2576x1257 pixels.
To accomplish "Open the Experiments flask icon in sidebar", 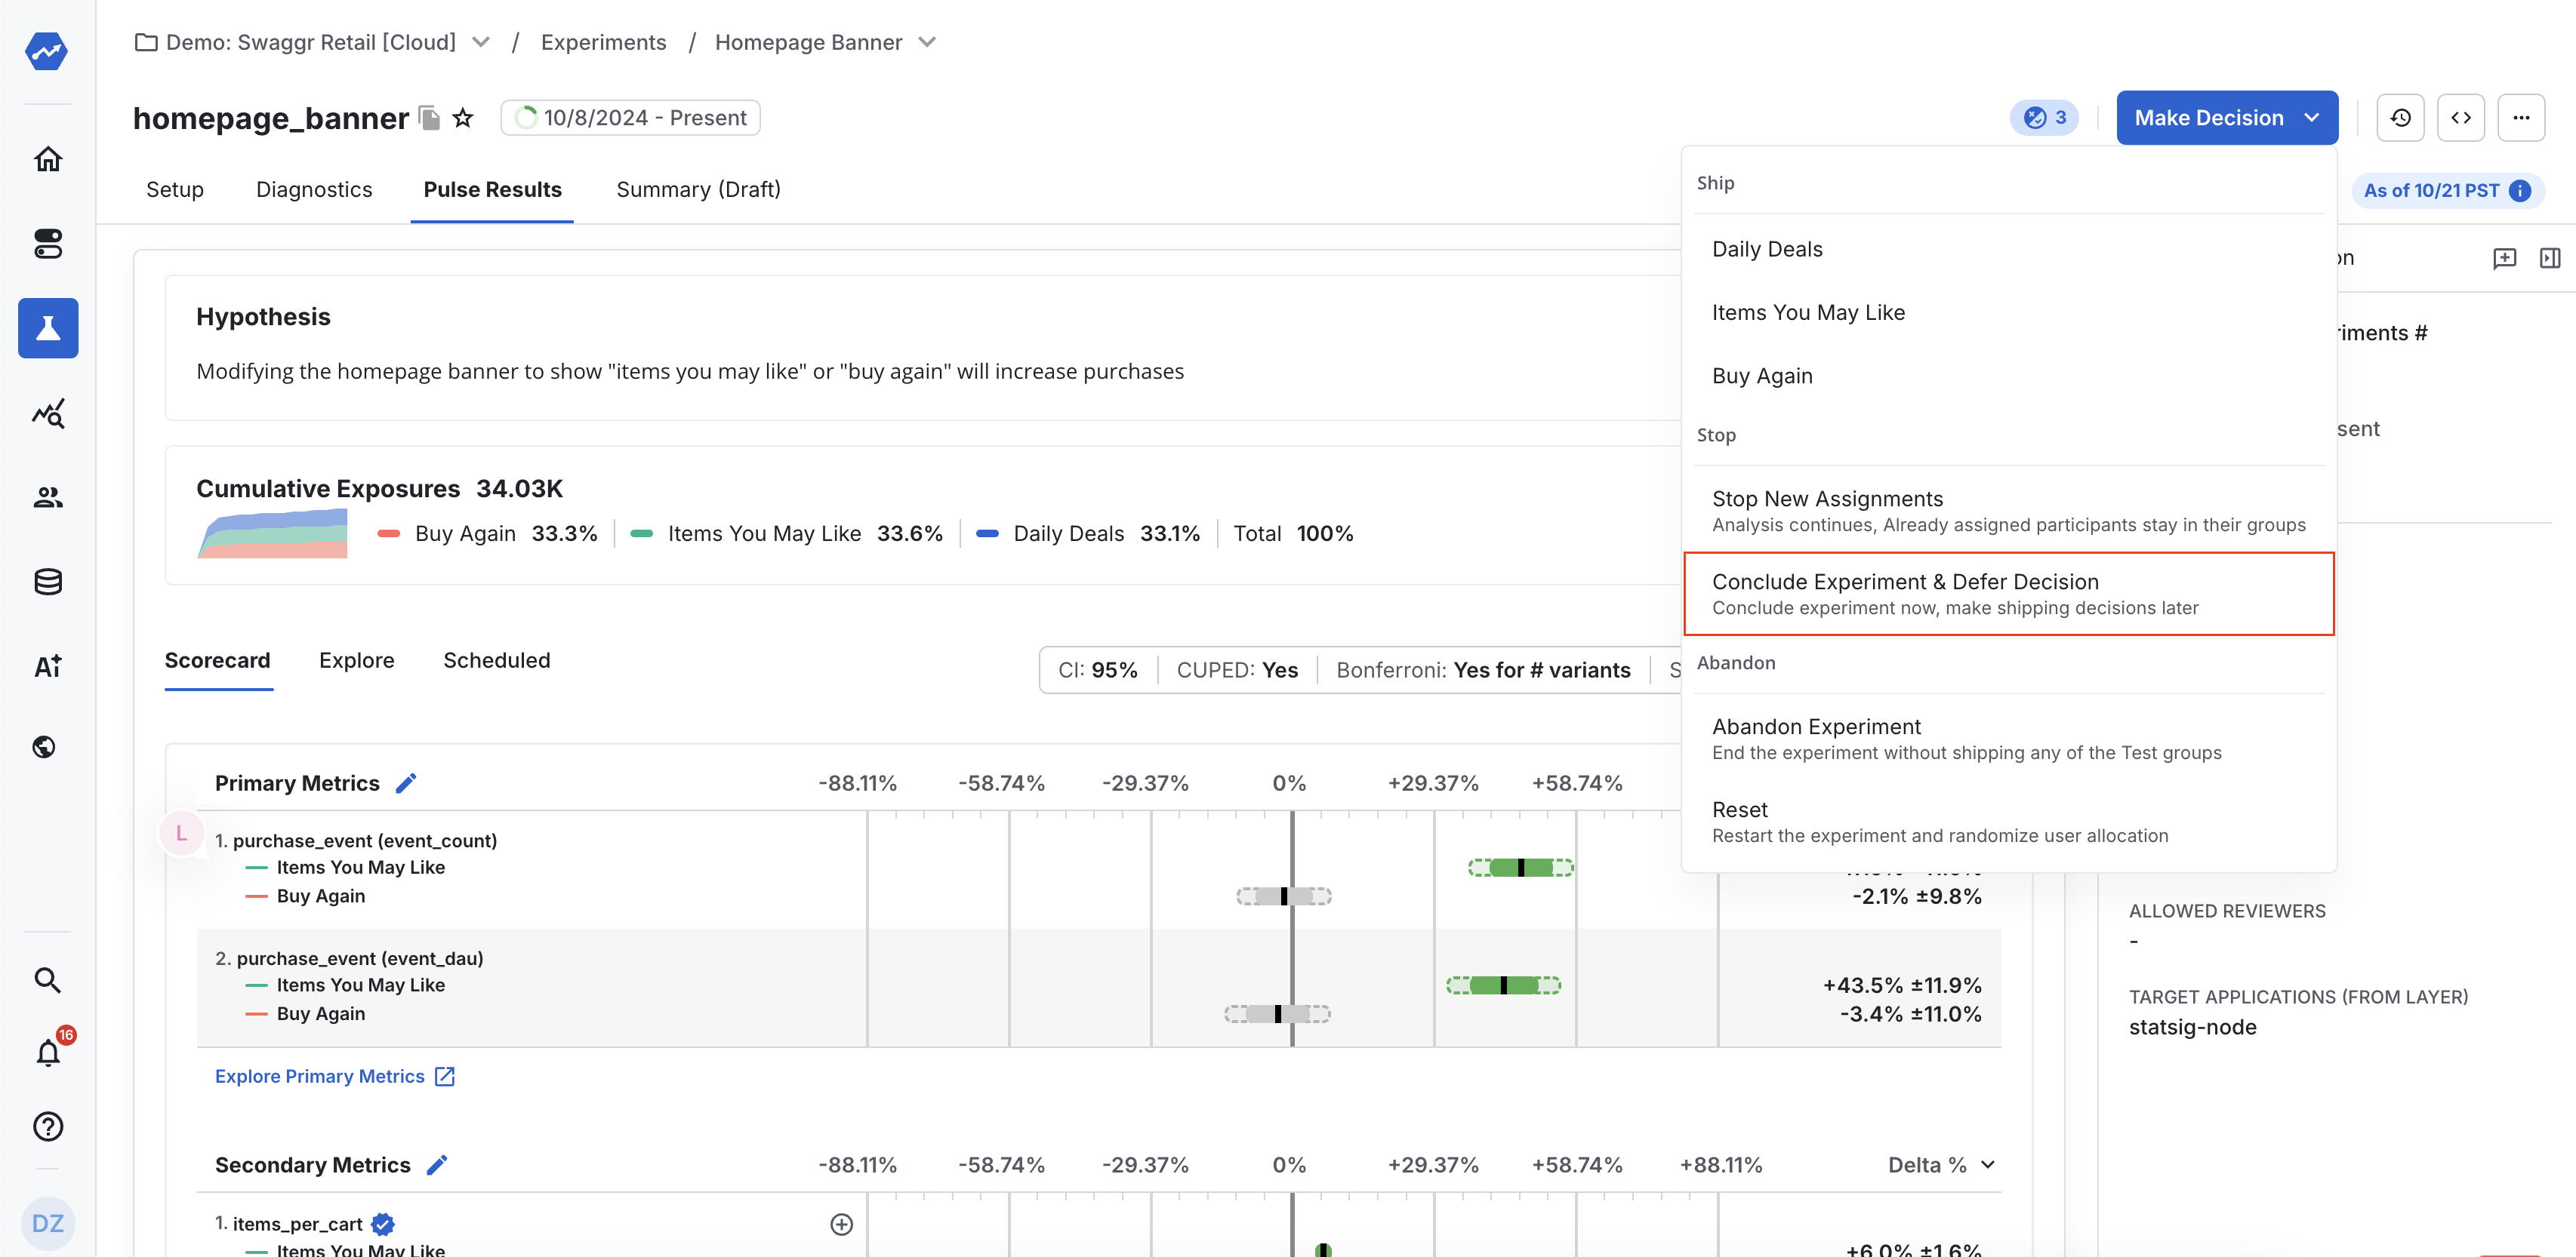I will click(x=48, y=327).
